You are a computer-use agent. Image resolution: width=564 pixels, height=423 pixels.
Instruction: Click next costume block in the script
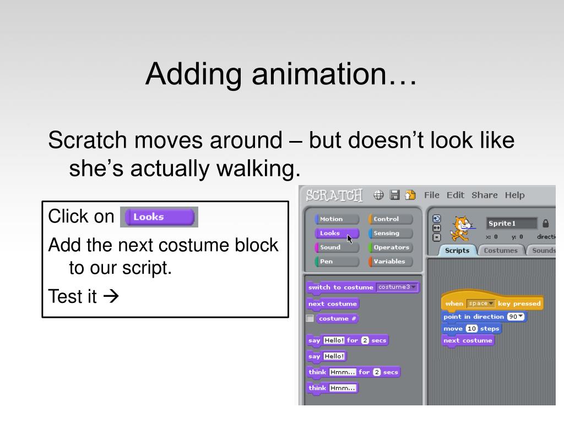pos(468,340)
